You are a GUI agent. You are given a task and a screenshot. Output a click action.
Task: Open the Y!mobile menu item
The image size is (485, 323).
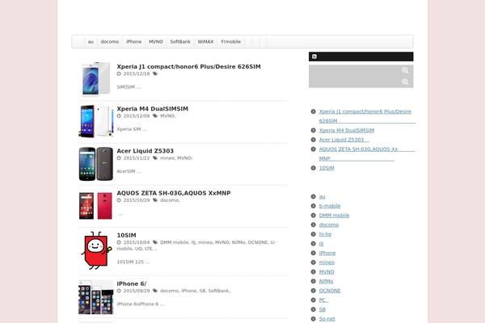230,42
